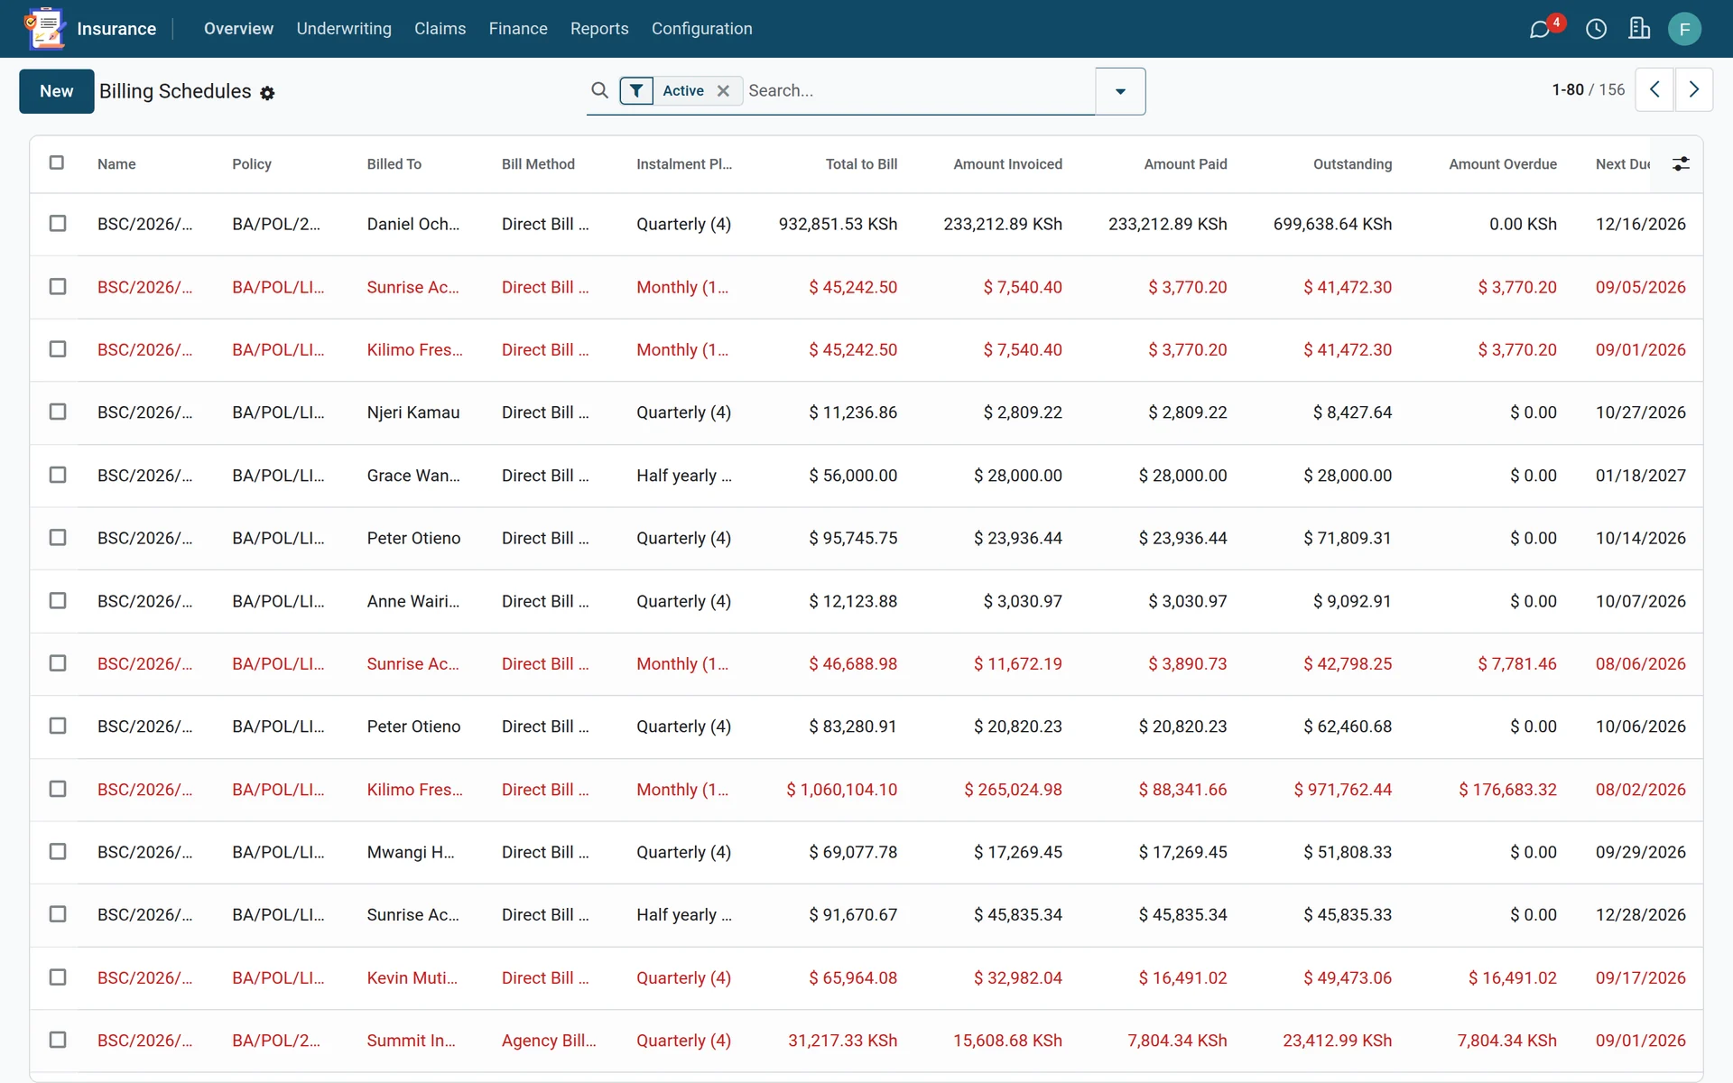The image size is (1733, 1083).
Task: Go to next page of records
Action: (x=1694, y=89)
